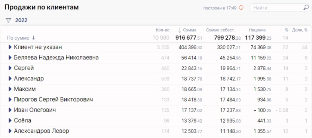Click the sort arrow beside Сумма header
Screen dimensions: 312x138
click(x=180, y=30)
